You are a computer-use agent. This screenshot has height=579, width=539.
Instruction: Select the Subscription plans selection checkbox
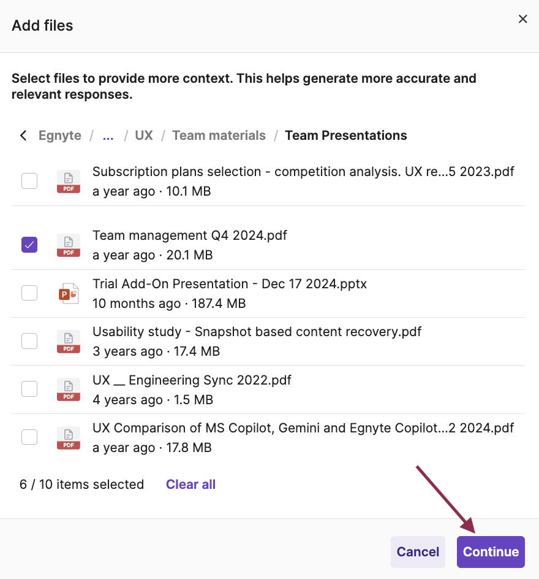tap(29, 181)
